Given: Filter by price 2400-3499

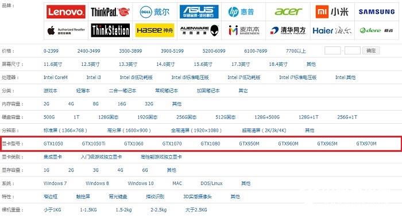Looking at the screenshot, I should coord(88,51).
